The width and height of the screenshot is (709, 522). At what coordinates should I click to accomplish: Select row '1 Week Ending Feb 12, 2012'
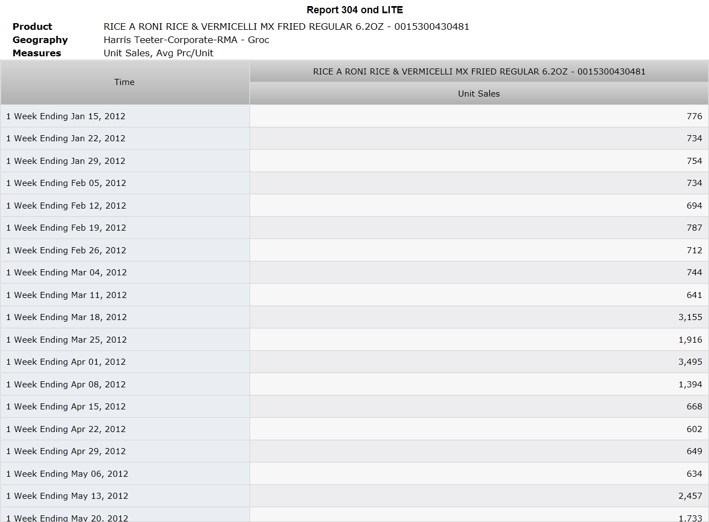354,206
